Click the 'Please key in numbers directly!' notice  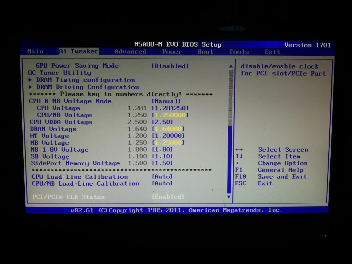(x=121, y=94)
